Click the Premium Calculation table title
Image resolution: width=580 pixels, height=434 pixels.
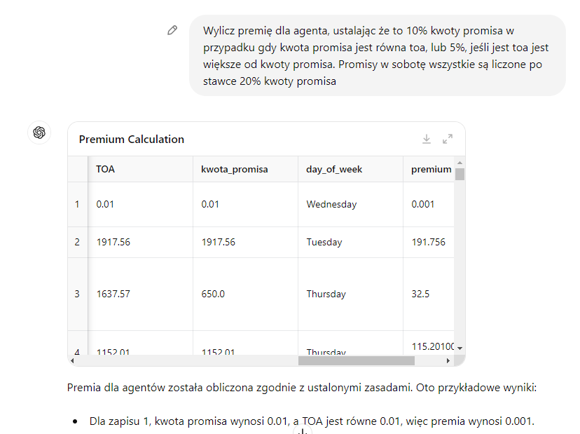pos(132,139)
